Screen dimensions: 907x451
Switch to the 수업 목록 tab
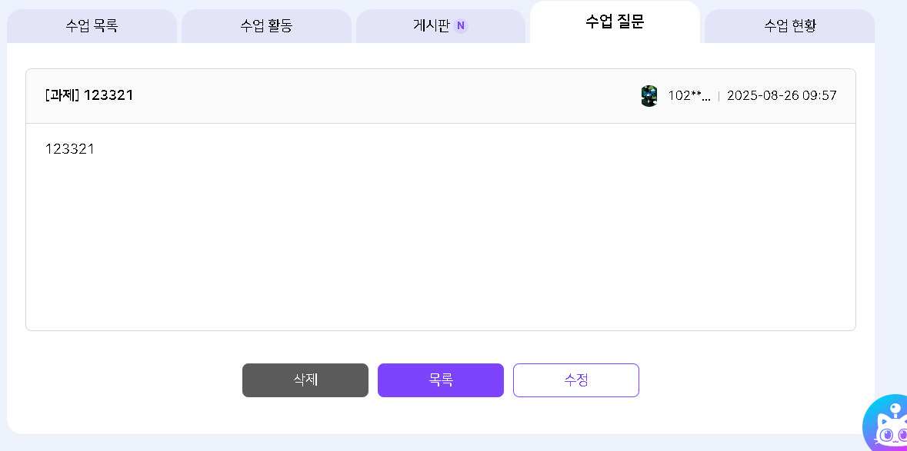(x=92, y=26)
